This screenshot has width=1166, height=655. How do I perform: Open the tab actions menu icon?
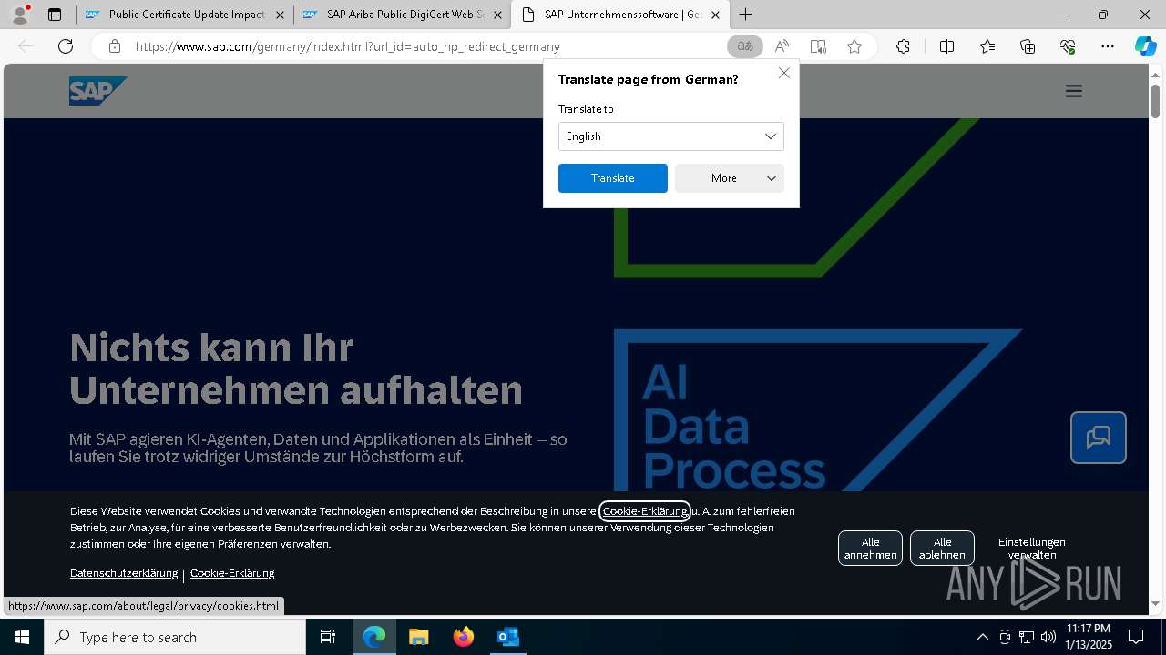tap(55, 15)
